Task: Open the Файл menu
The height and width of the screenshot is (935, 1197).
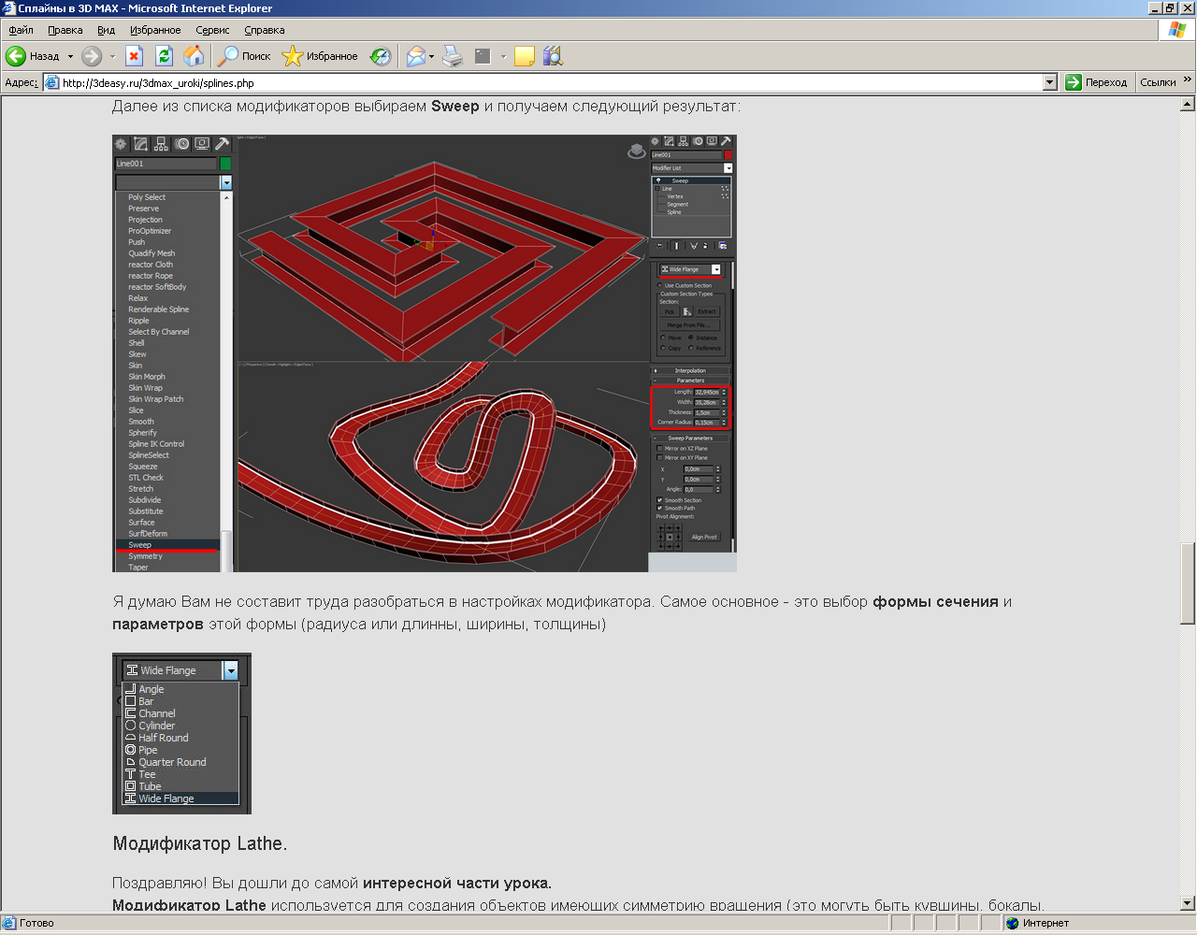Action: tap(21, 30)
